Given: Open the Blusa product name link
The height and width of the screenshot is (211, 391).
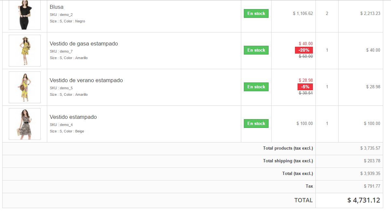Looking at the screenshot, I should [57, 7].
